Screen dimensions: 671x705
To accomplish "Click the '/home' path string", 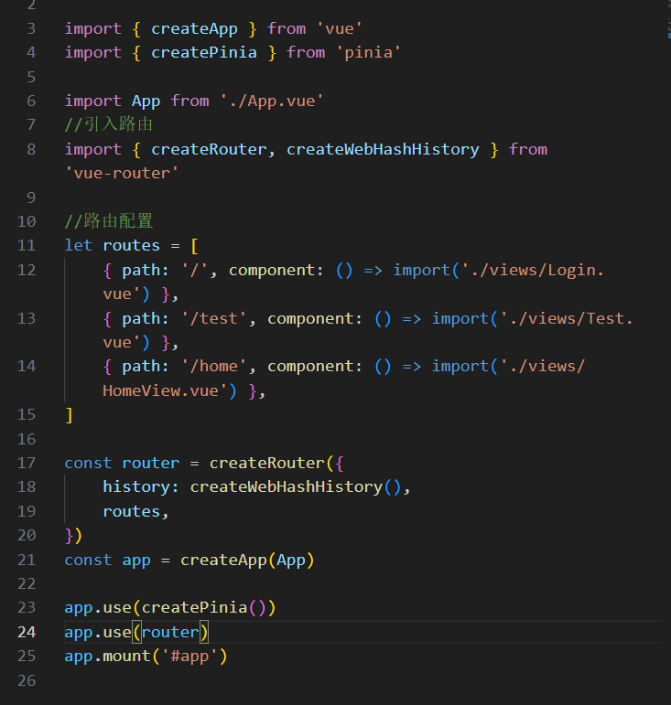I will click(214, 367).
